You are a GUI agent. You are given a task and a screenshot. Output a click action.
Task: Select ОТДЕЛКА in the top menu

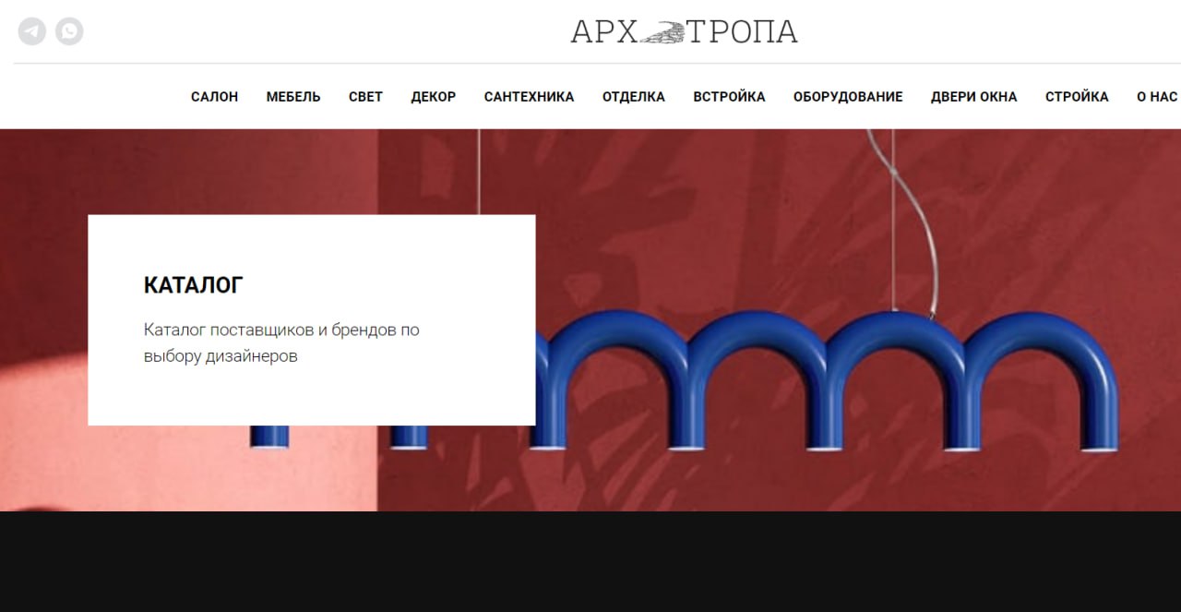(634, 97)
